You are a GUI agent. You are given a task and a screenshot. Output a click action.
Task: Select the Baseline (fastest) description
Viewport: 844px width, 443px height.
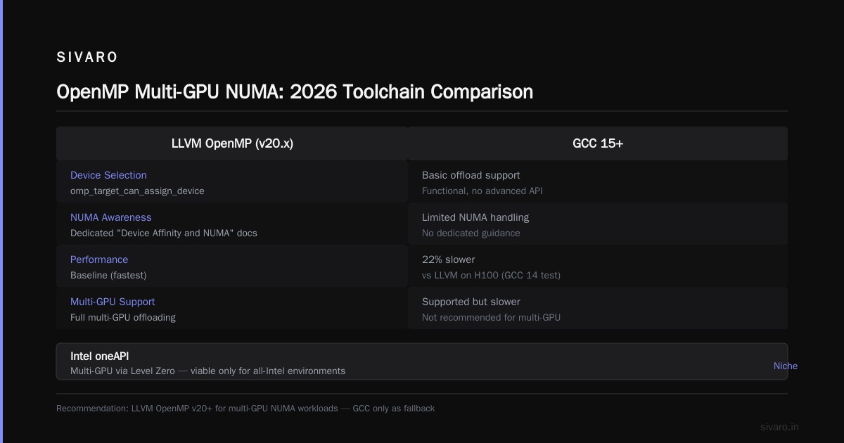tap(108, 275)
